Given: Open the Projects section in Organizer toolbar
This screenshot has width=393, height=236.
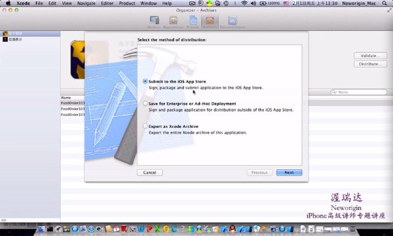Looking at the screenshot, I should [x=193, y=22].
